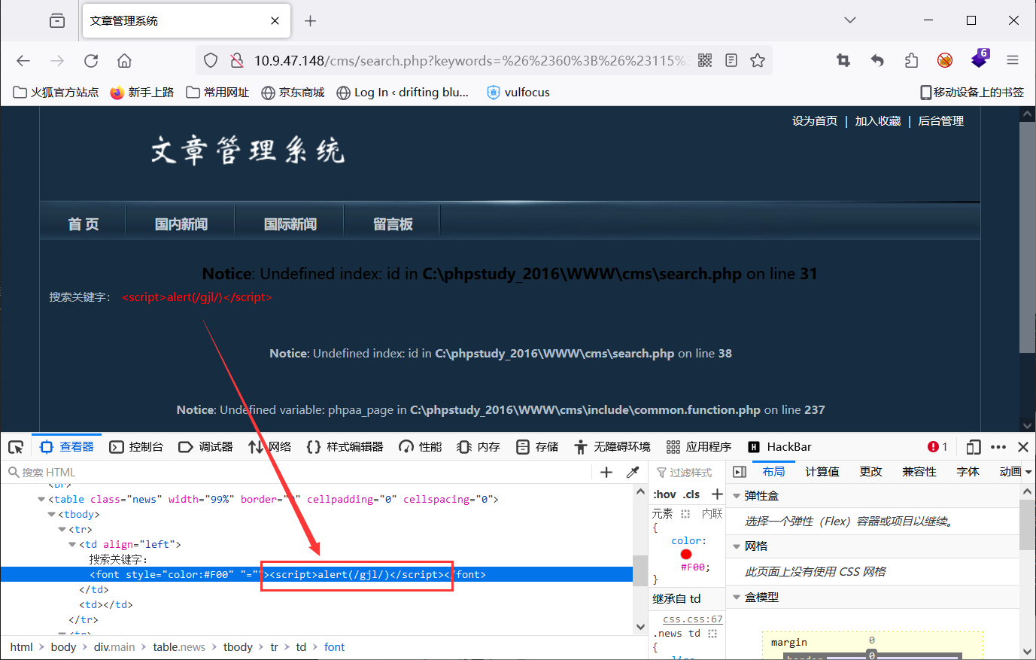Close the developer tools panel

click(x=1023, y=447)
